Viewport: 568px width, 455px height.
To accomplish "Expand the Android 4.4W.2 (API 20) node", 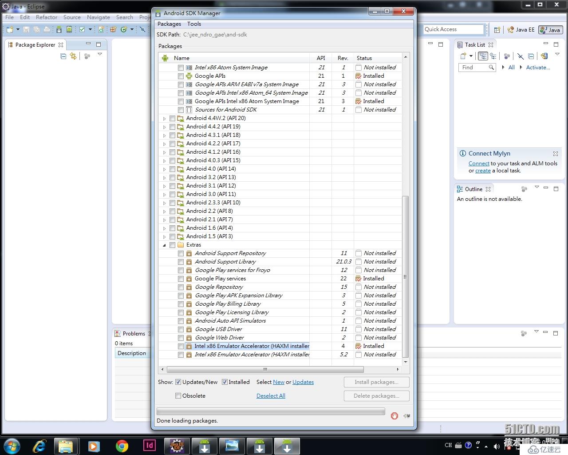I will coord(164,119).
